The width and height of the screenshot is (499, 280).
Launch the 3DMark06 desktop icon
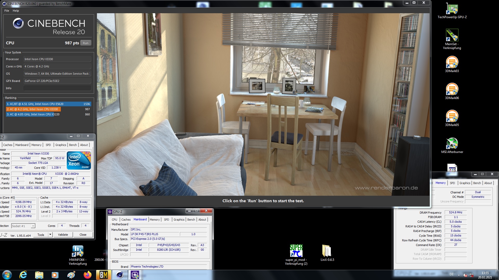pos(452,91)
